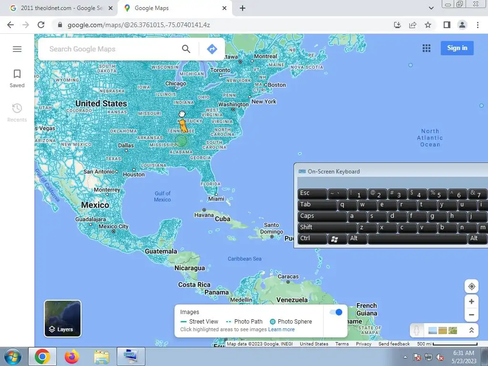This screenshot has width=488, height=366.
Task: Click On-Screen Keyboard taskbar icon
Action: tap(131, 356)
